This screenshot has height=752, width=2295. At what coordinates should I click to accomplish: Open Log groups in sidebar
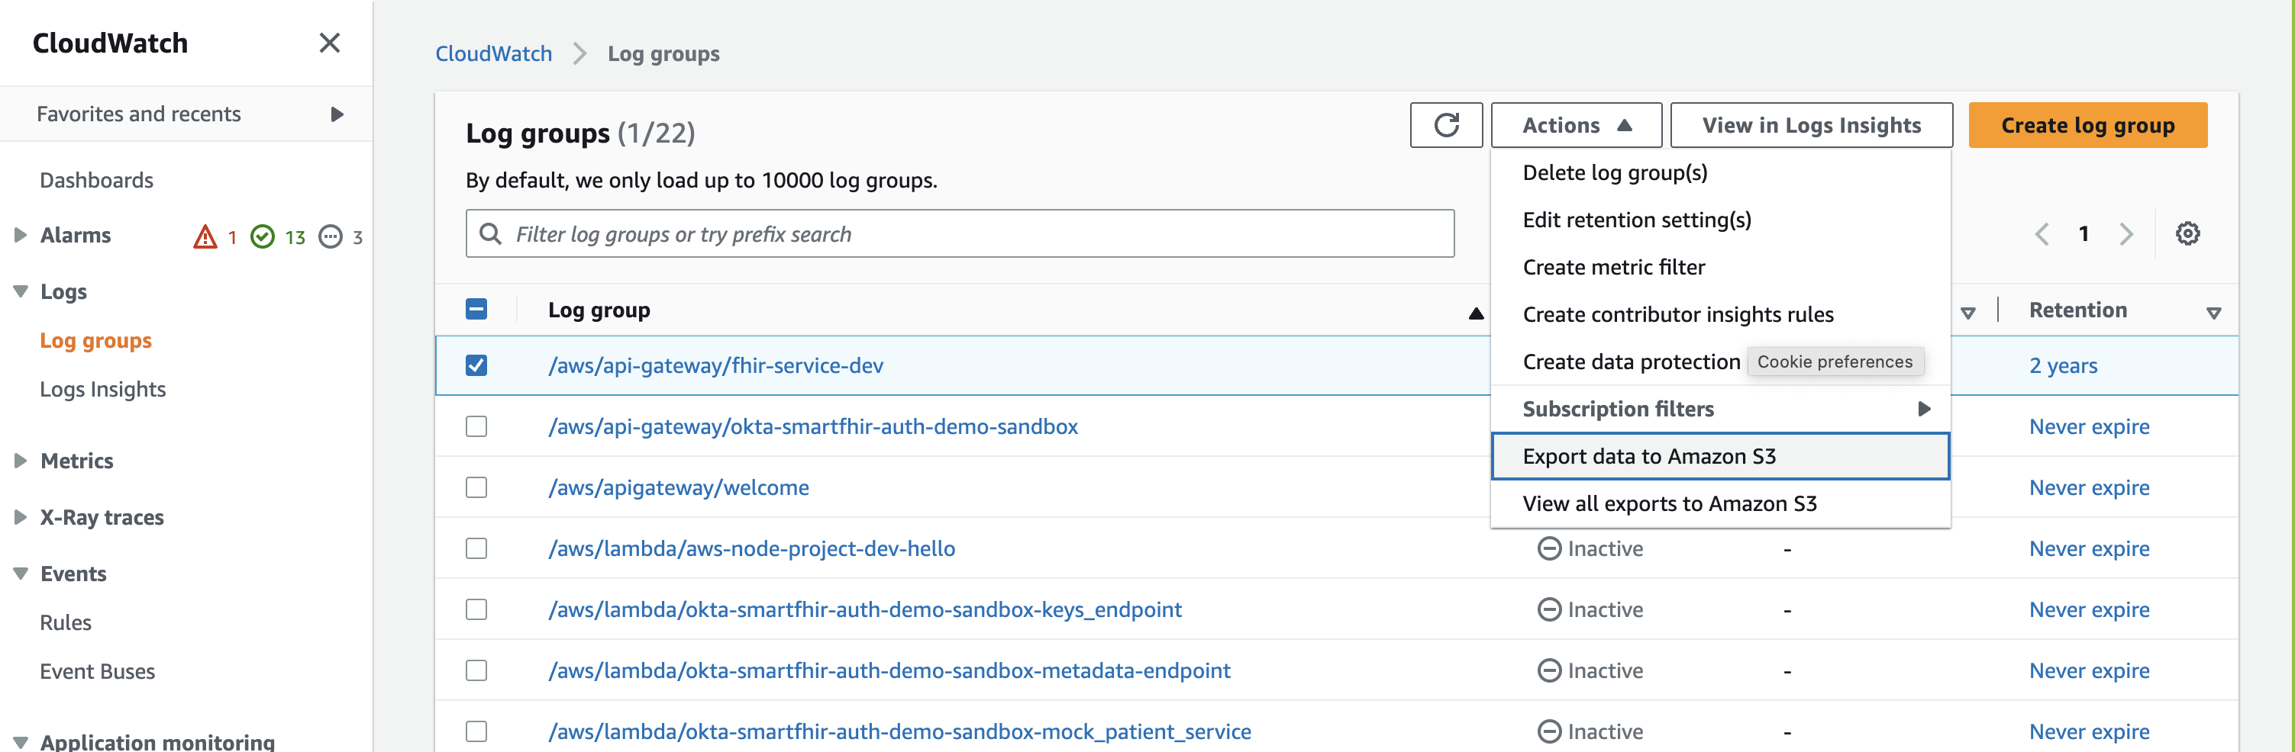pyautogui.click(x=95, y=341)
